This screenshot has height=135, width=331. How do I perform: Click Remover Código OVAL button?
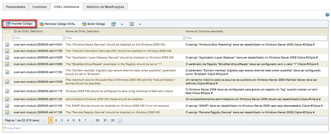57,24
